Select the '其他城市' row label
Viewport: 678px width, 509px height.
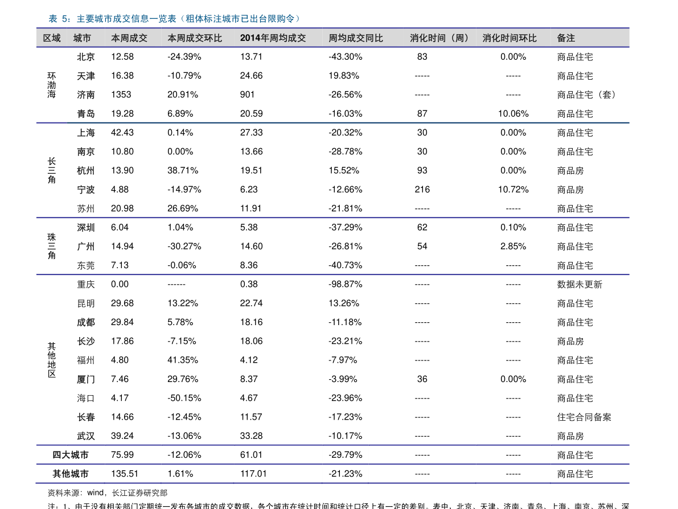[71, 474]
